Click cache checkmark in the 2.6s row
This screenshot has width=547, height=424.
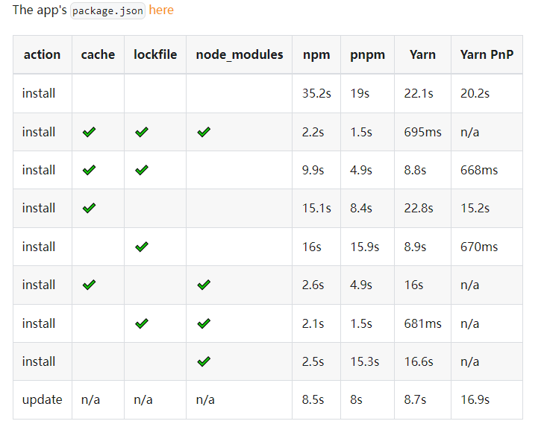click(x=89, y=285)
